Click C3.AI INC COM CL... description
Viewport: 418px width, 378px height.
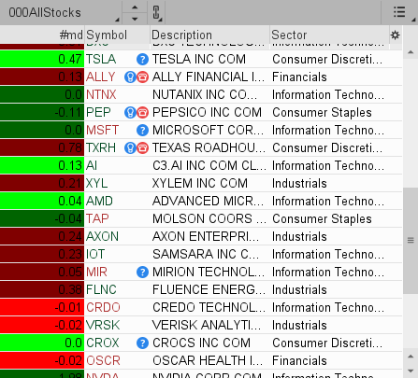point(209,165)
